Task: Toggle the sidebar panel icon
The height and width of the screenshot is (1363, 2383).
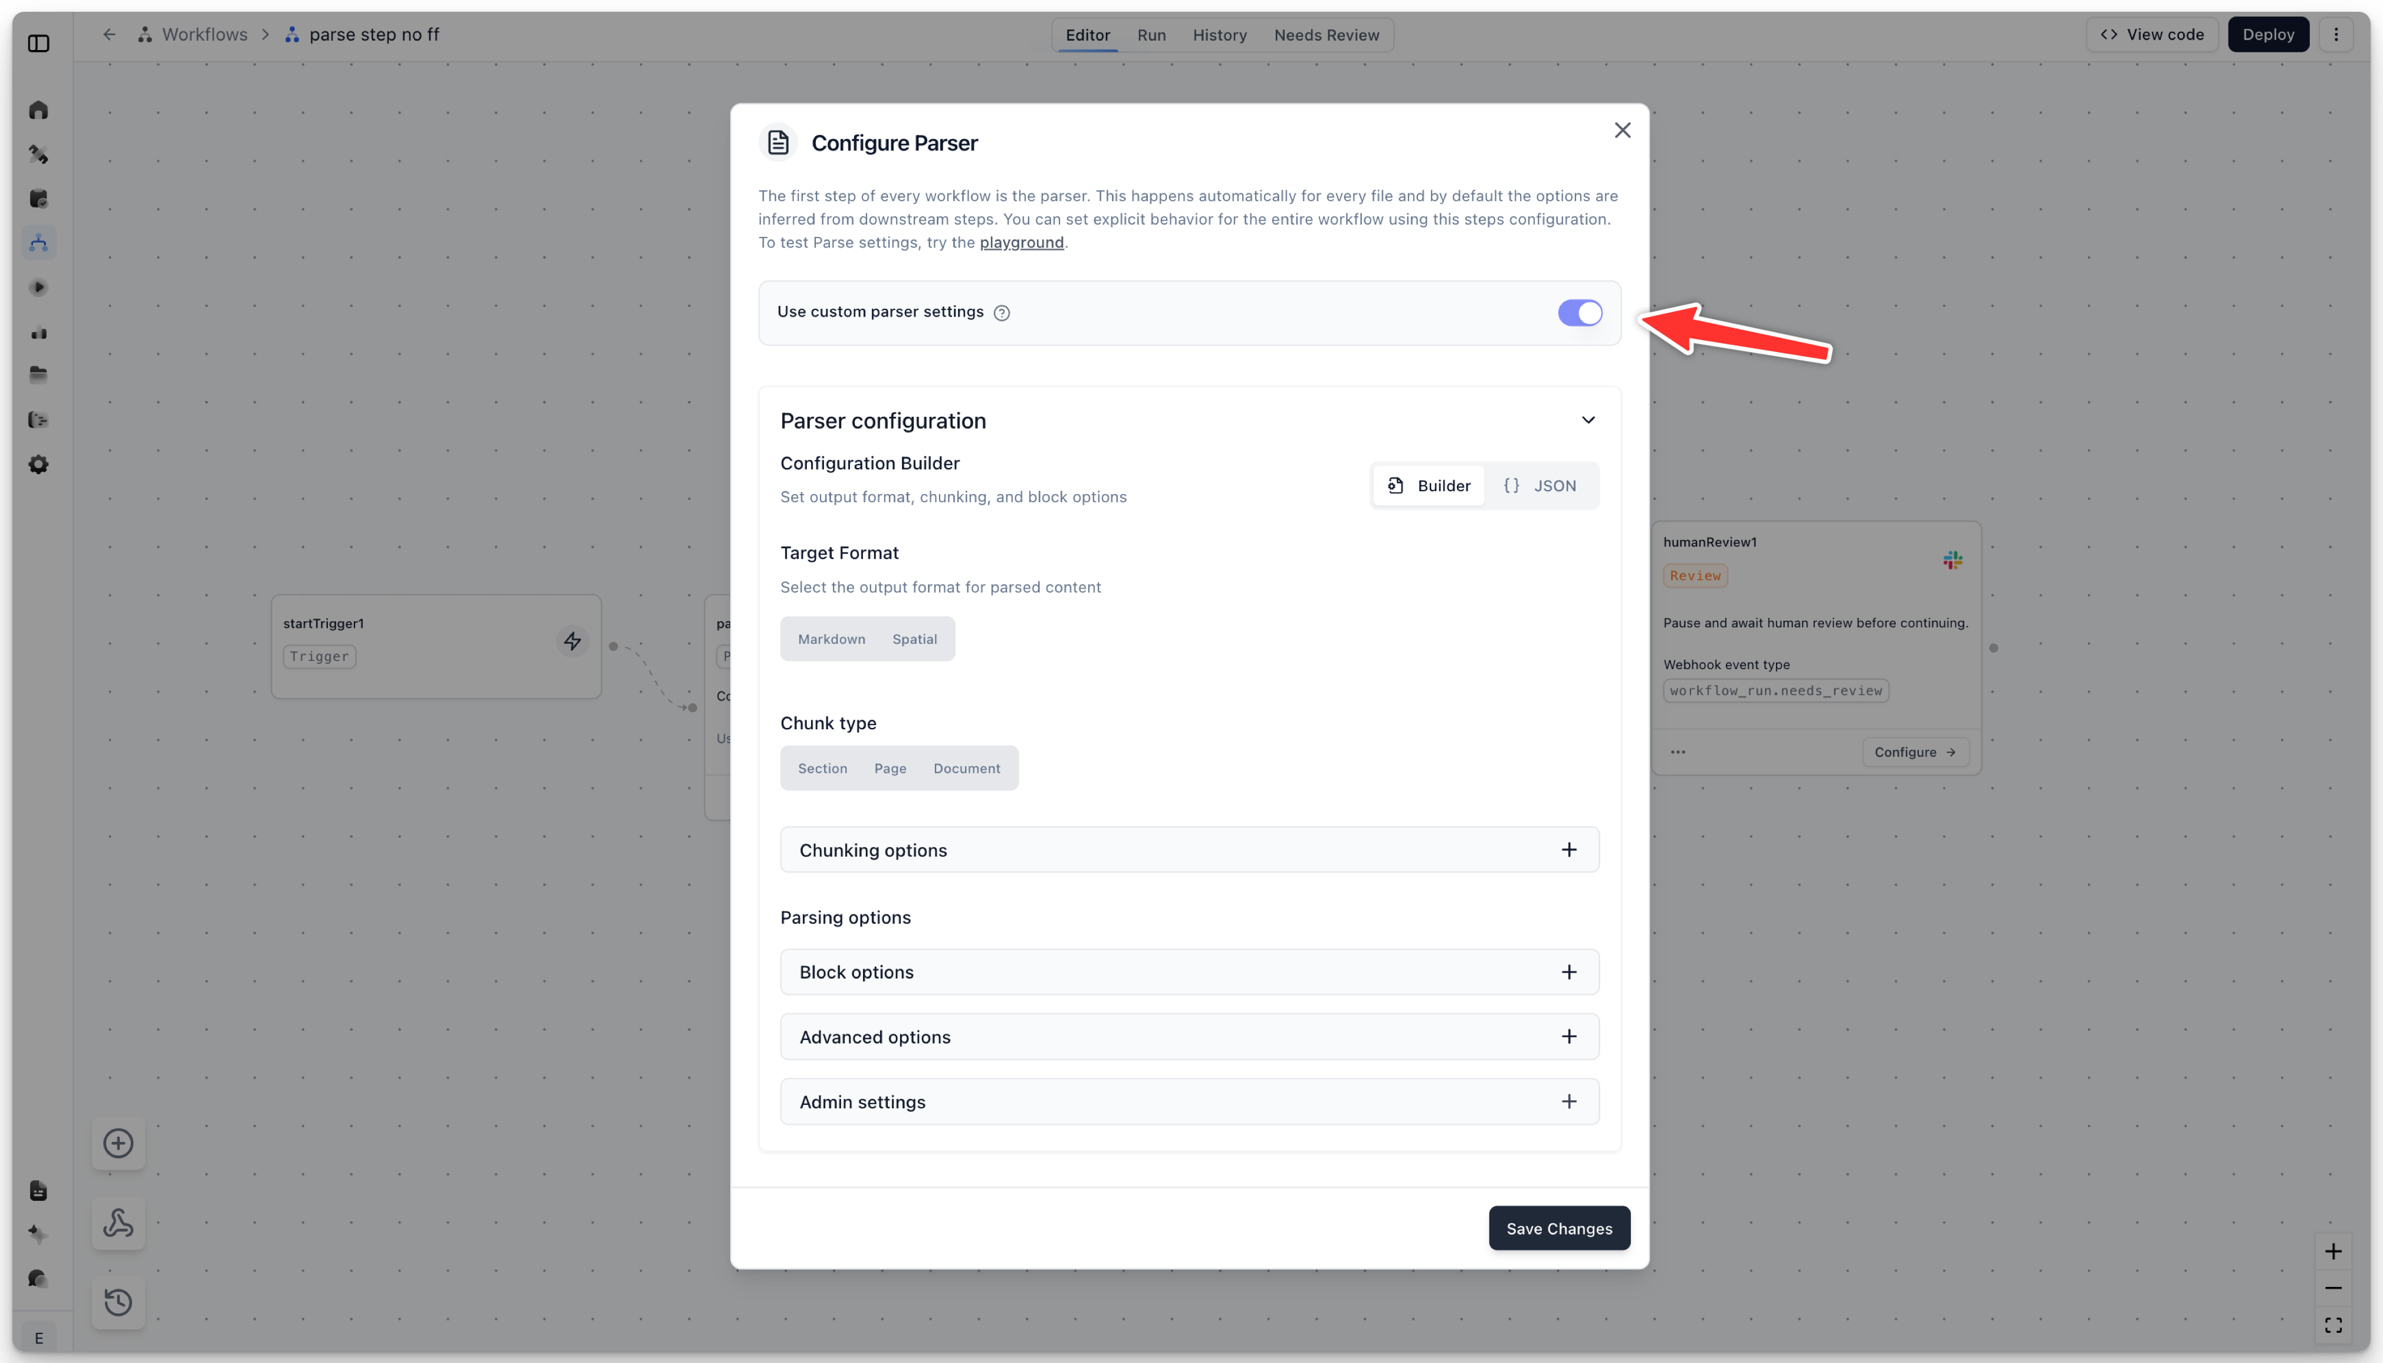Action: (38, 43)
